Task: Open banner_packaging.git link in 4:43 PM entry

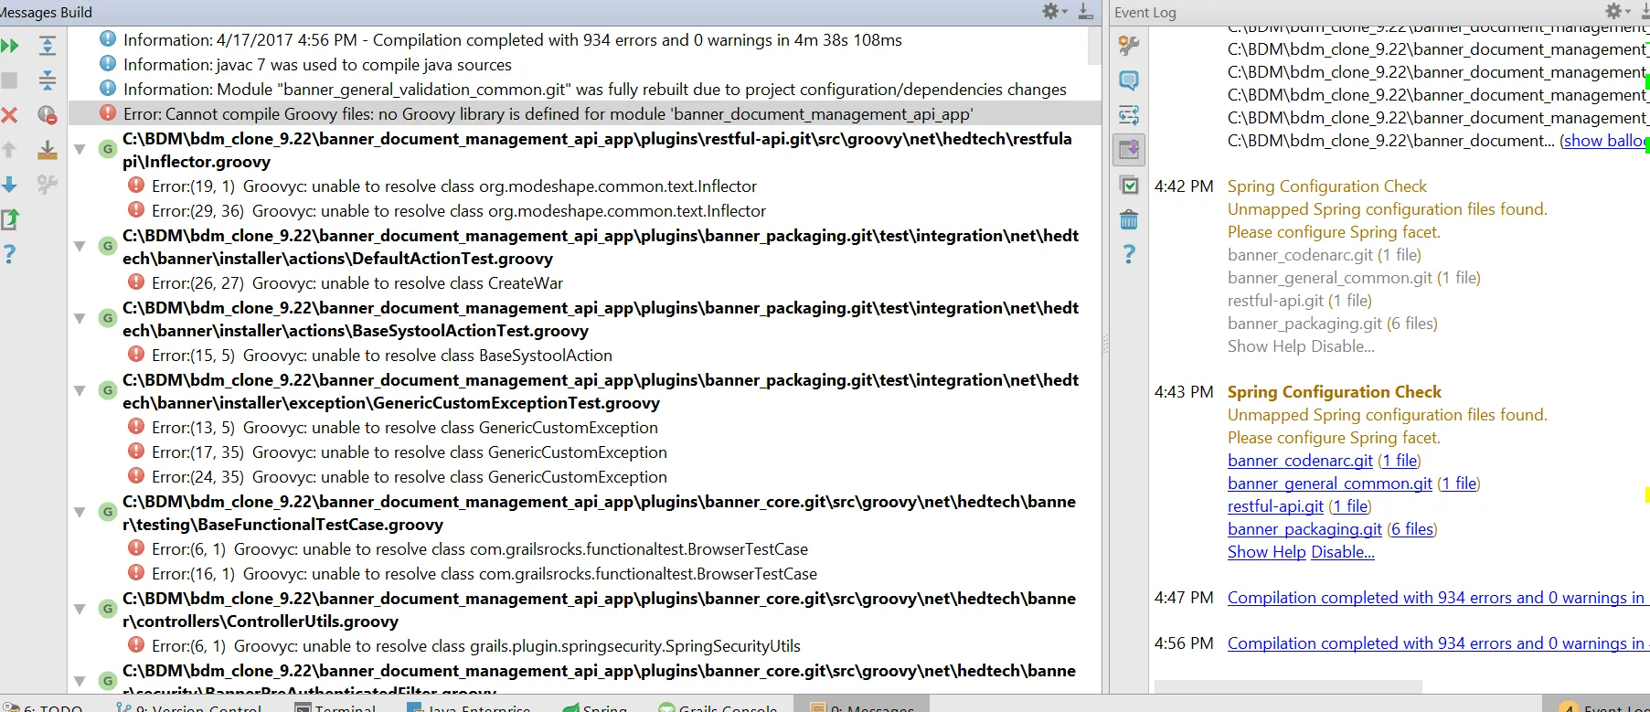Action: point(1304,529)
